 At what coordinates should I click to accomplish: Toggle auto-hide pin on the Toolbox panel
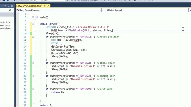(x=9, y=6)
